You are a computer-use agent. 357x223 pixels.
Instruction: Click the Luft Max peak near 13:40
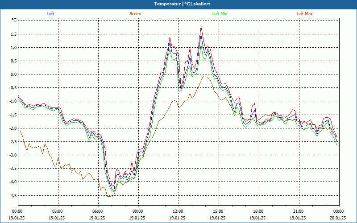pos(201,27)
